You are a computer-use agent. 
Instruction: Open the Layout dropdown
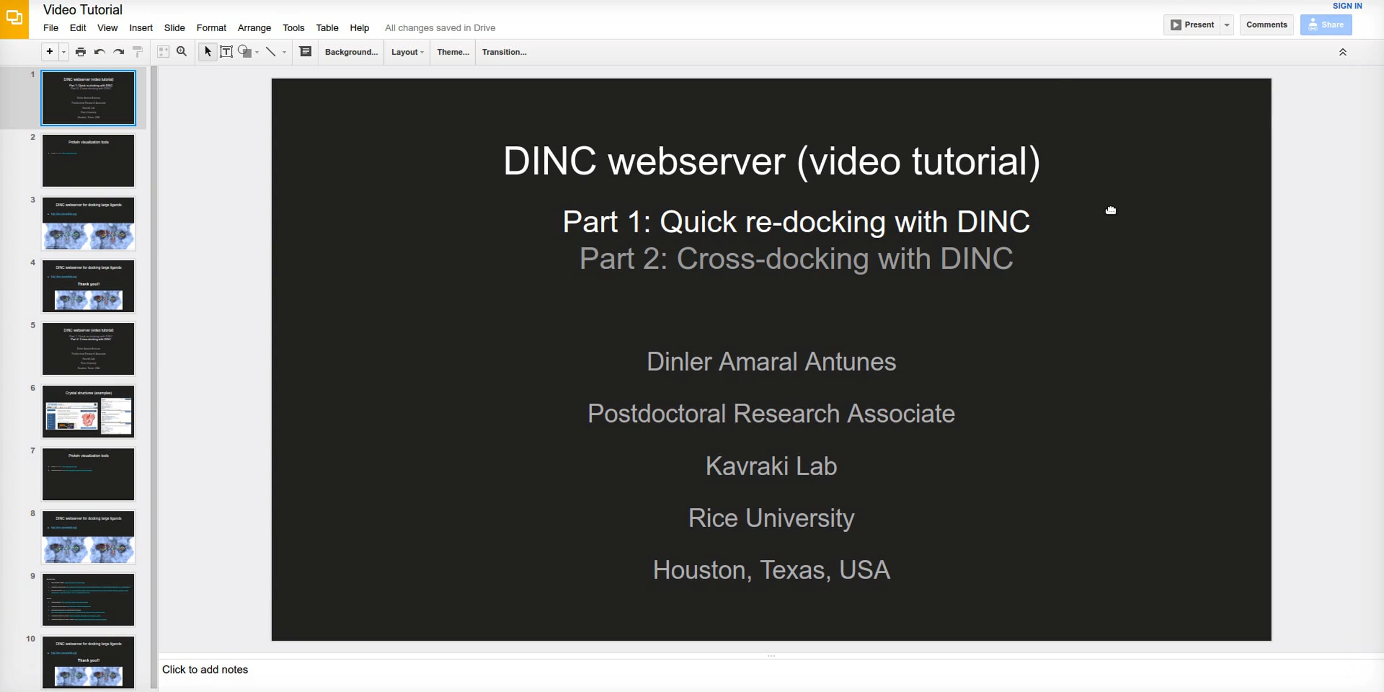407,52
